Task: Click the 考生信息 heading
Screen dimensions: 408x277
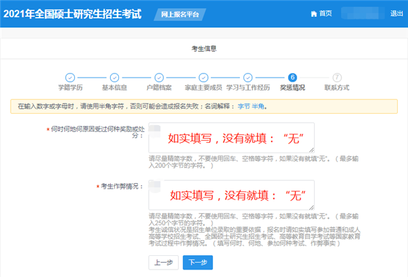Action: 204,49
